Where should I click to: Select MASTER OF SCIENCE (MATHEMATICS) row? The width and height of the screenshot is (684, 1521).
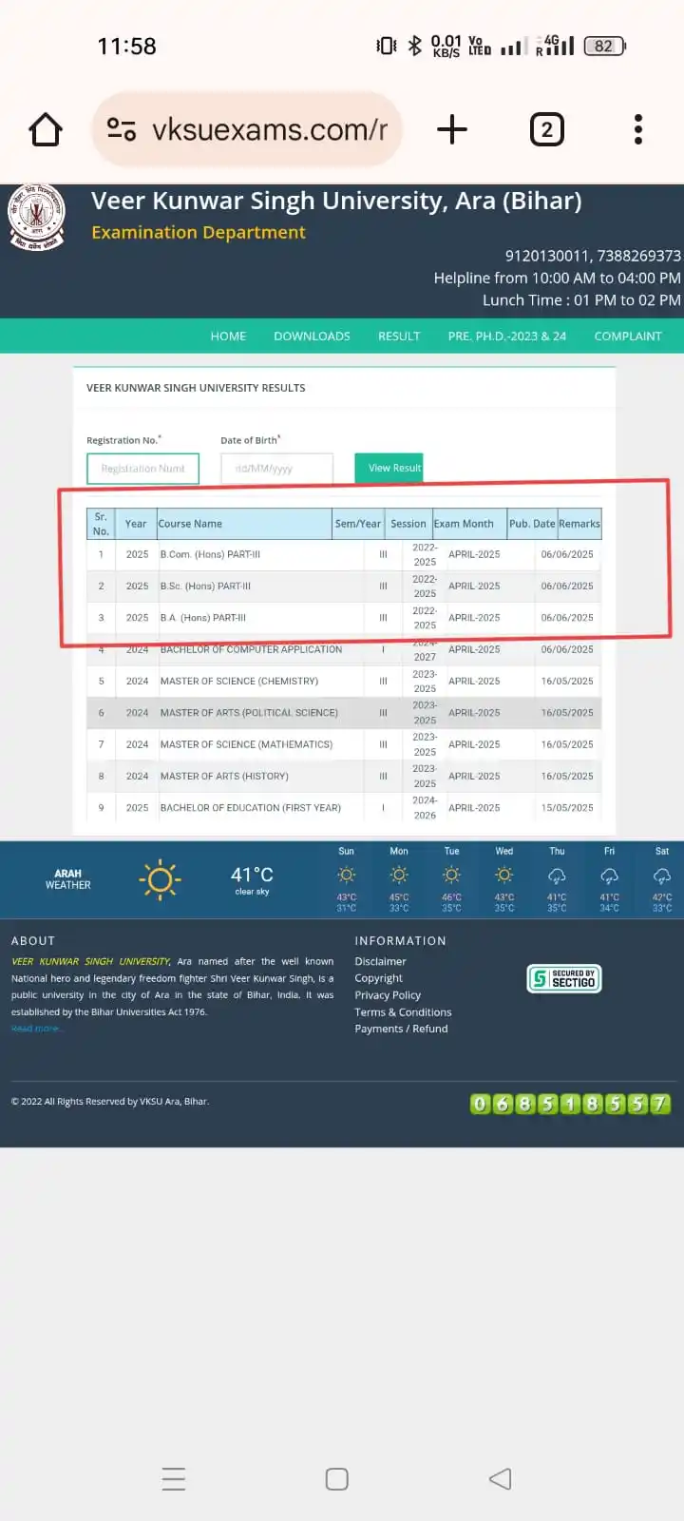[344, 745]
